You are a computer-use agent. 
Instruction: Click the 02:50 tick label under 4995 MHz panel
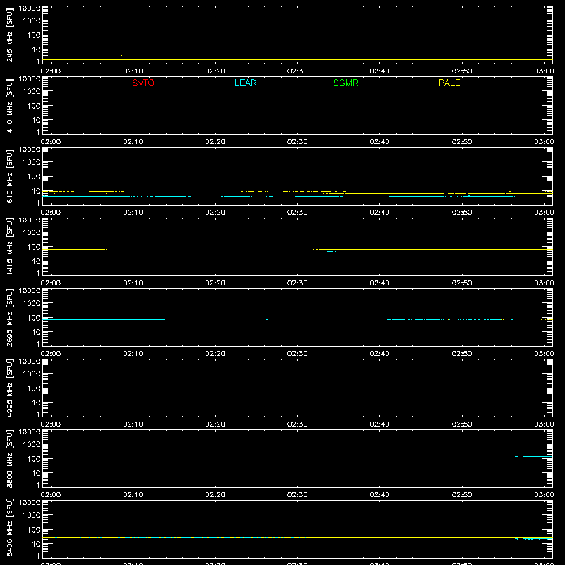pyautogui.click(x=462, y=424)
